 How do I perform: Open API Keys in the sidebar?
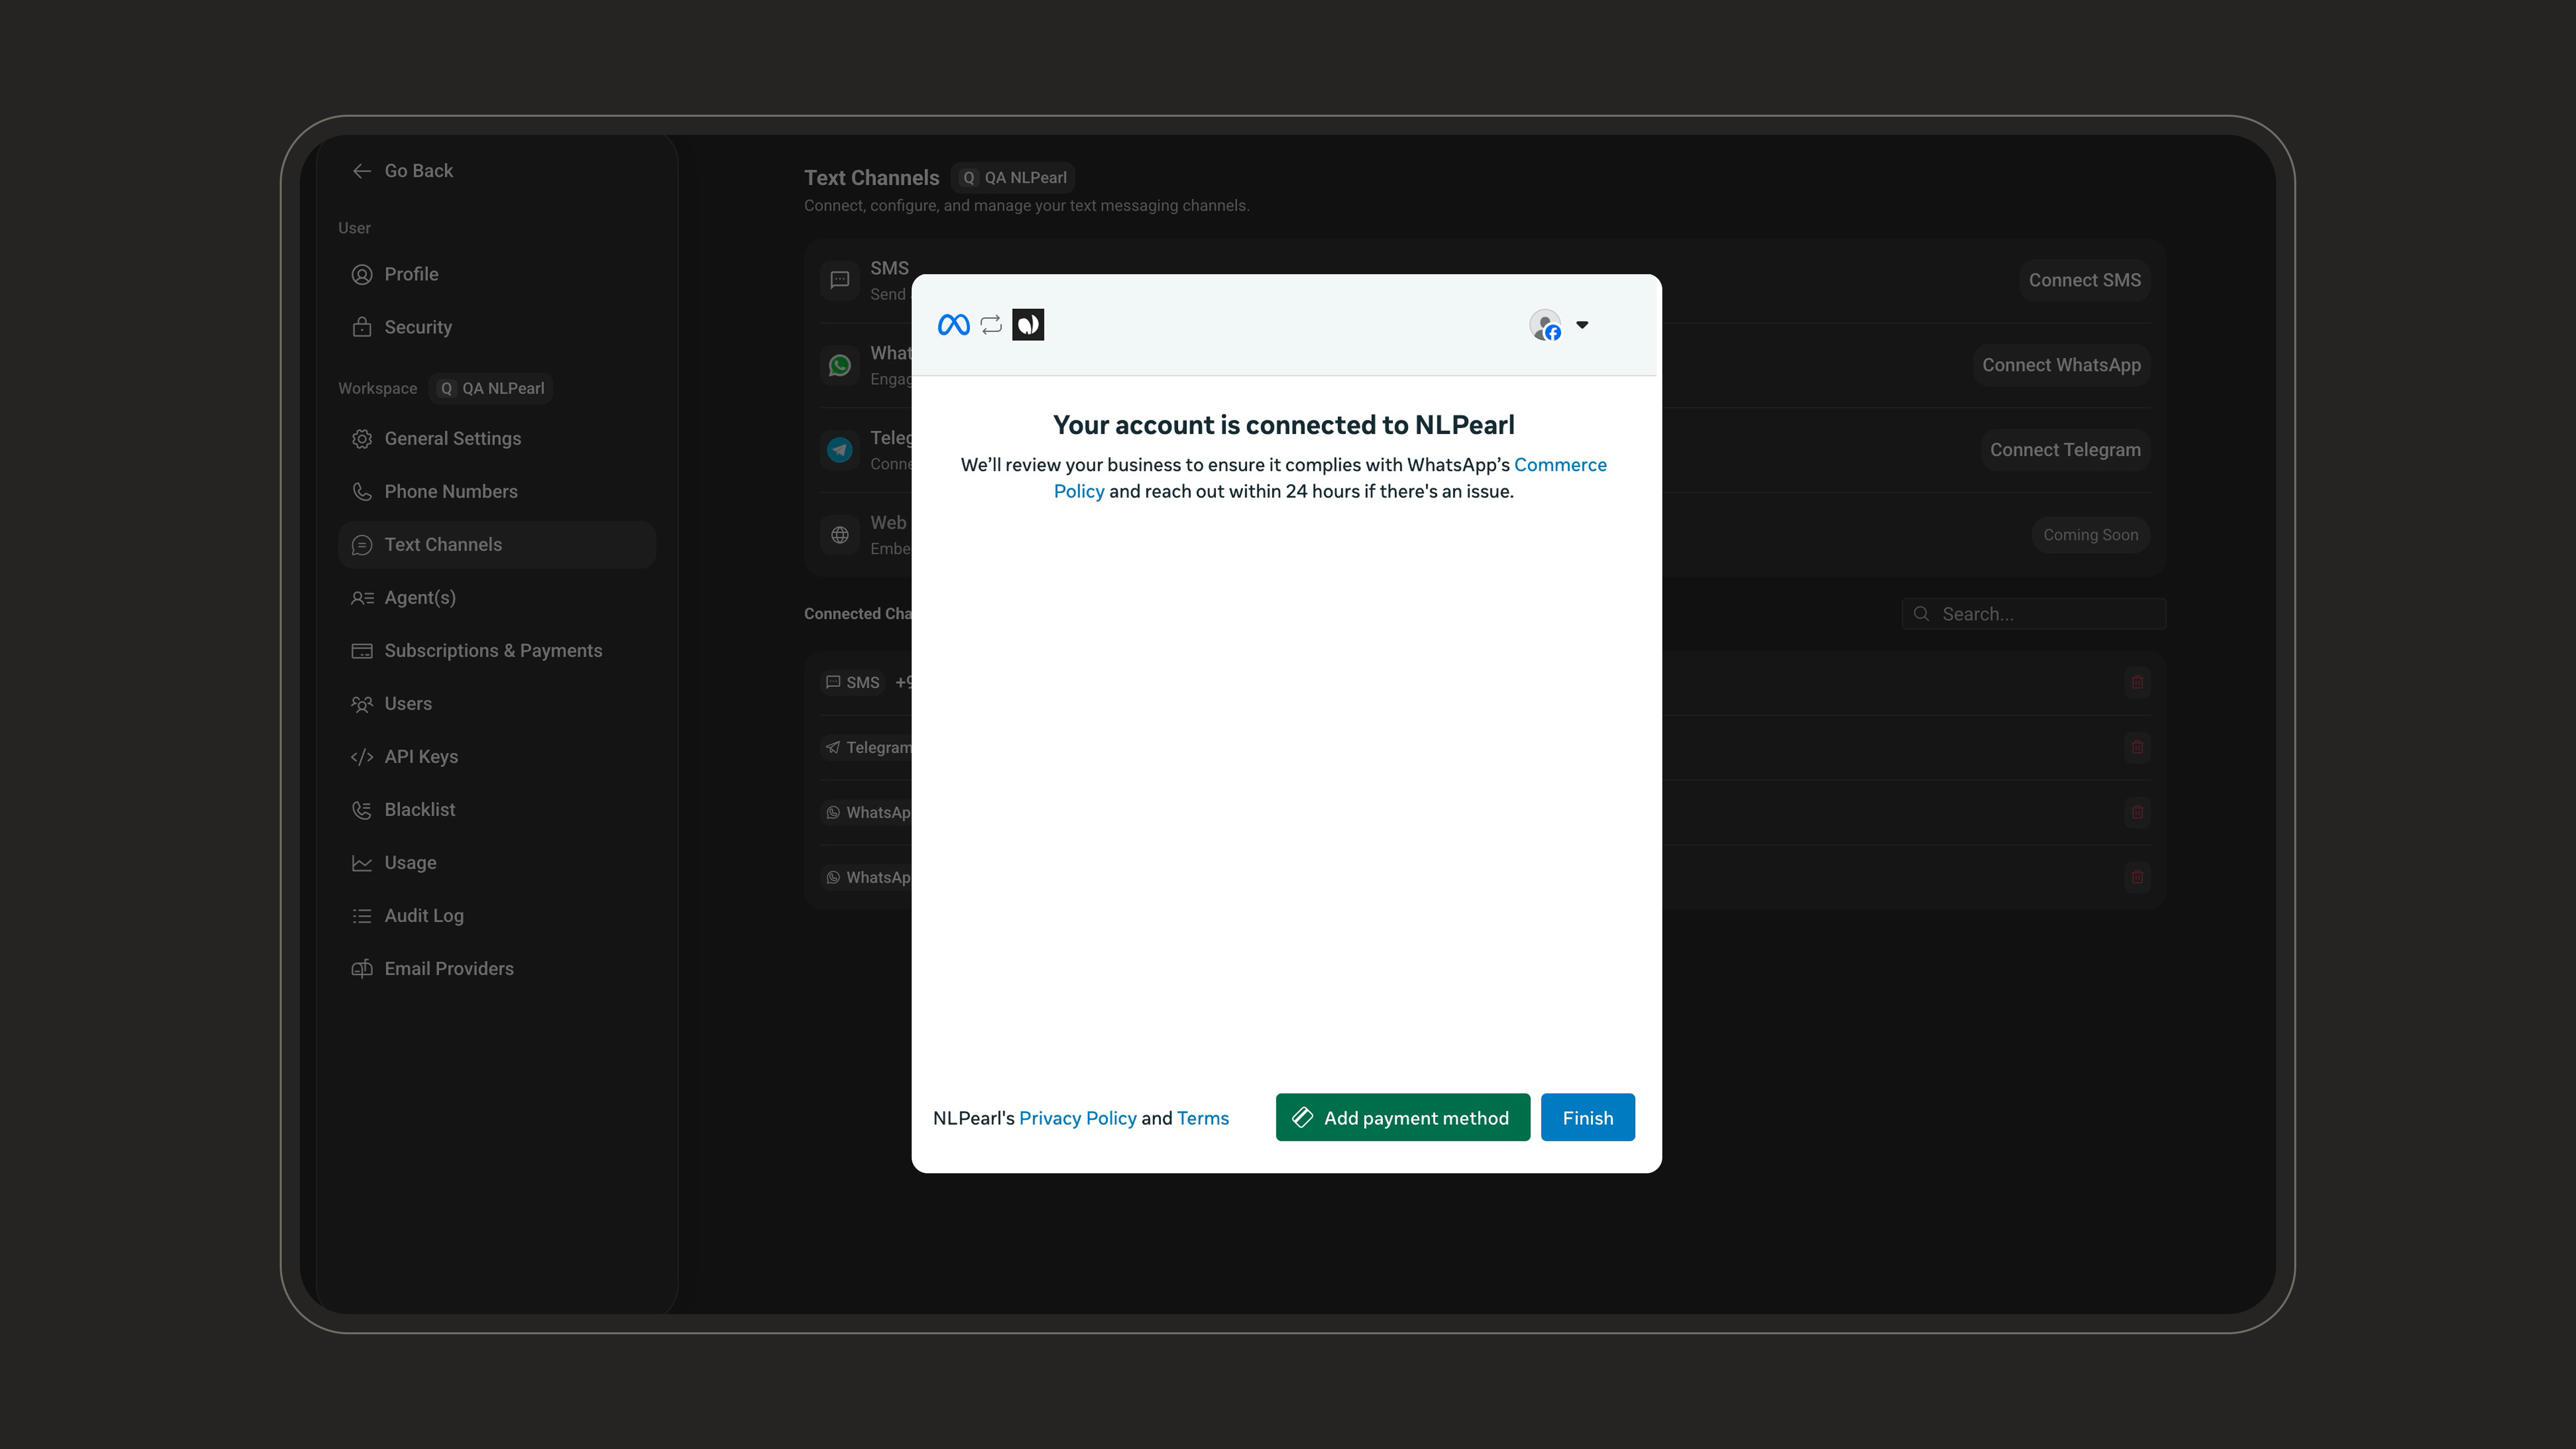[496, 756]
